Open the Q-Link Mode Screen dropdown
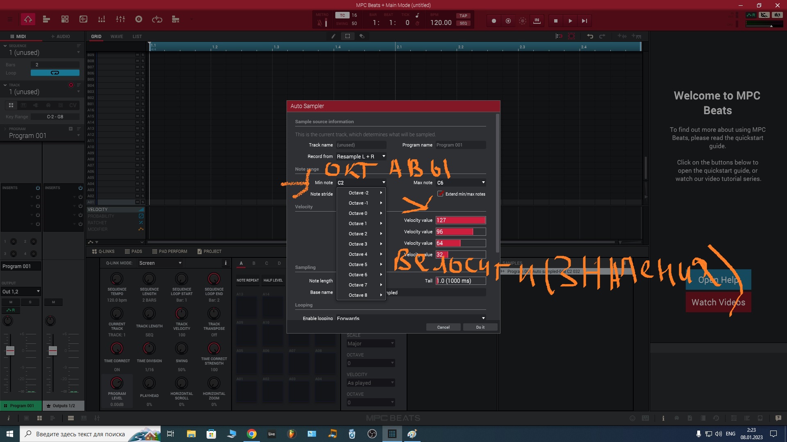Screen dimensions: 787x442 point(160,263)
